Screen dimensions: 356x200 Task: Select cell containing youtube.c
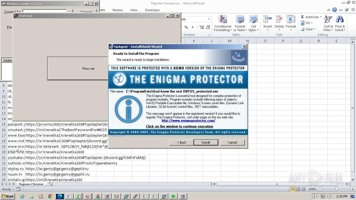click(16, 157)
